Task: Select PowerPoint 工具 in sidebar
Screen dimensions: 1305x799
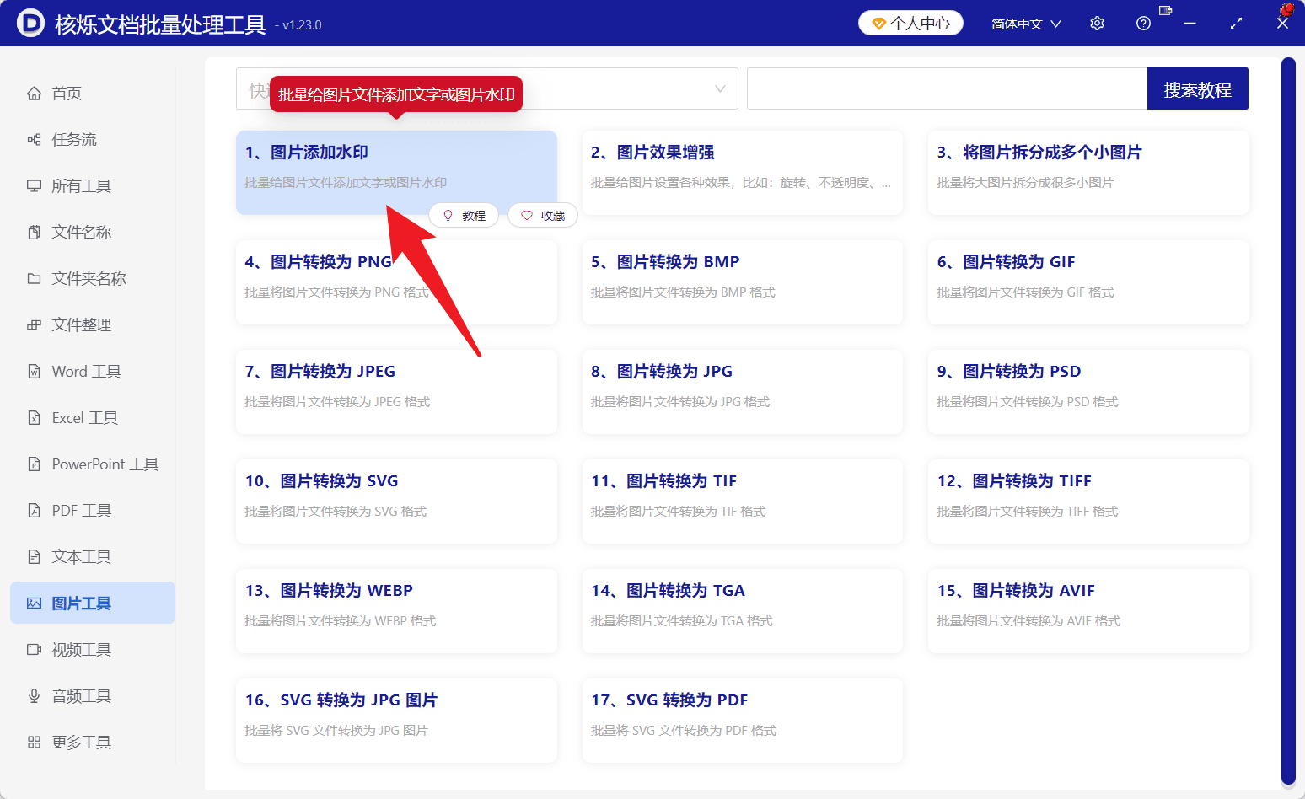Action: (x=93, y=464)
